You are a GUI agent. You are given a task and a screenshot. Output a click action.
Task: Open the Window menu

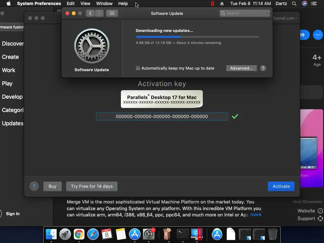[x=104, y=3]
